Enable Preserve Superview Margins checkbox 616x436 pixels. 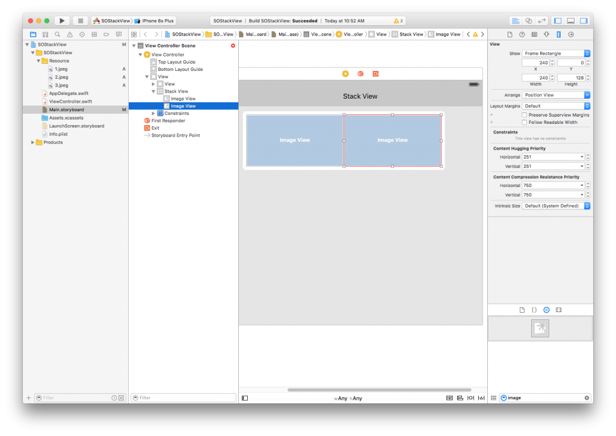click(x=525, y=115)
